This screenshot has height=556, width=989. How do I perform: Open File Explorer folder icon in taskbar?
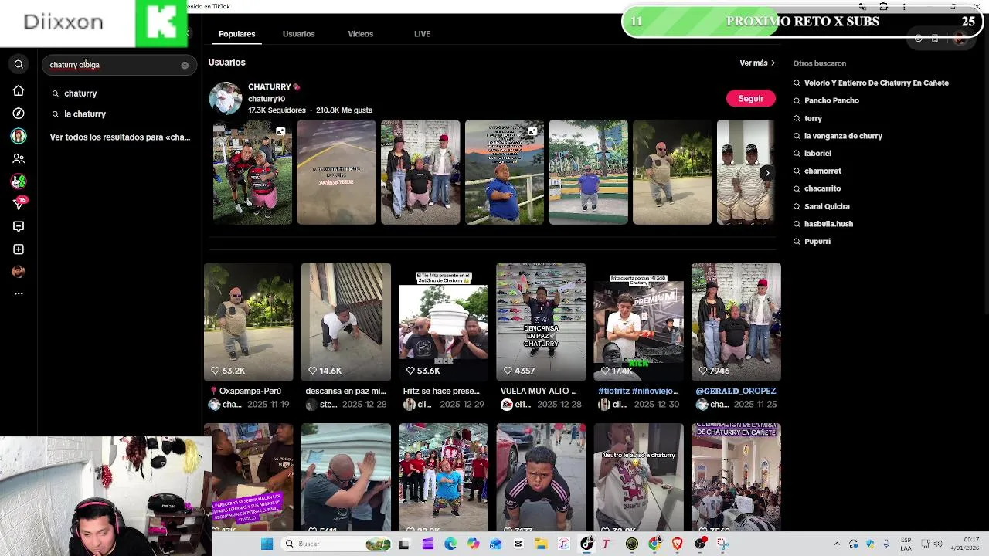pyautogui.click(x=541, y=544)
